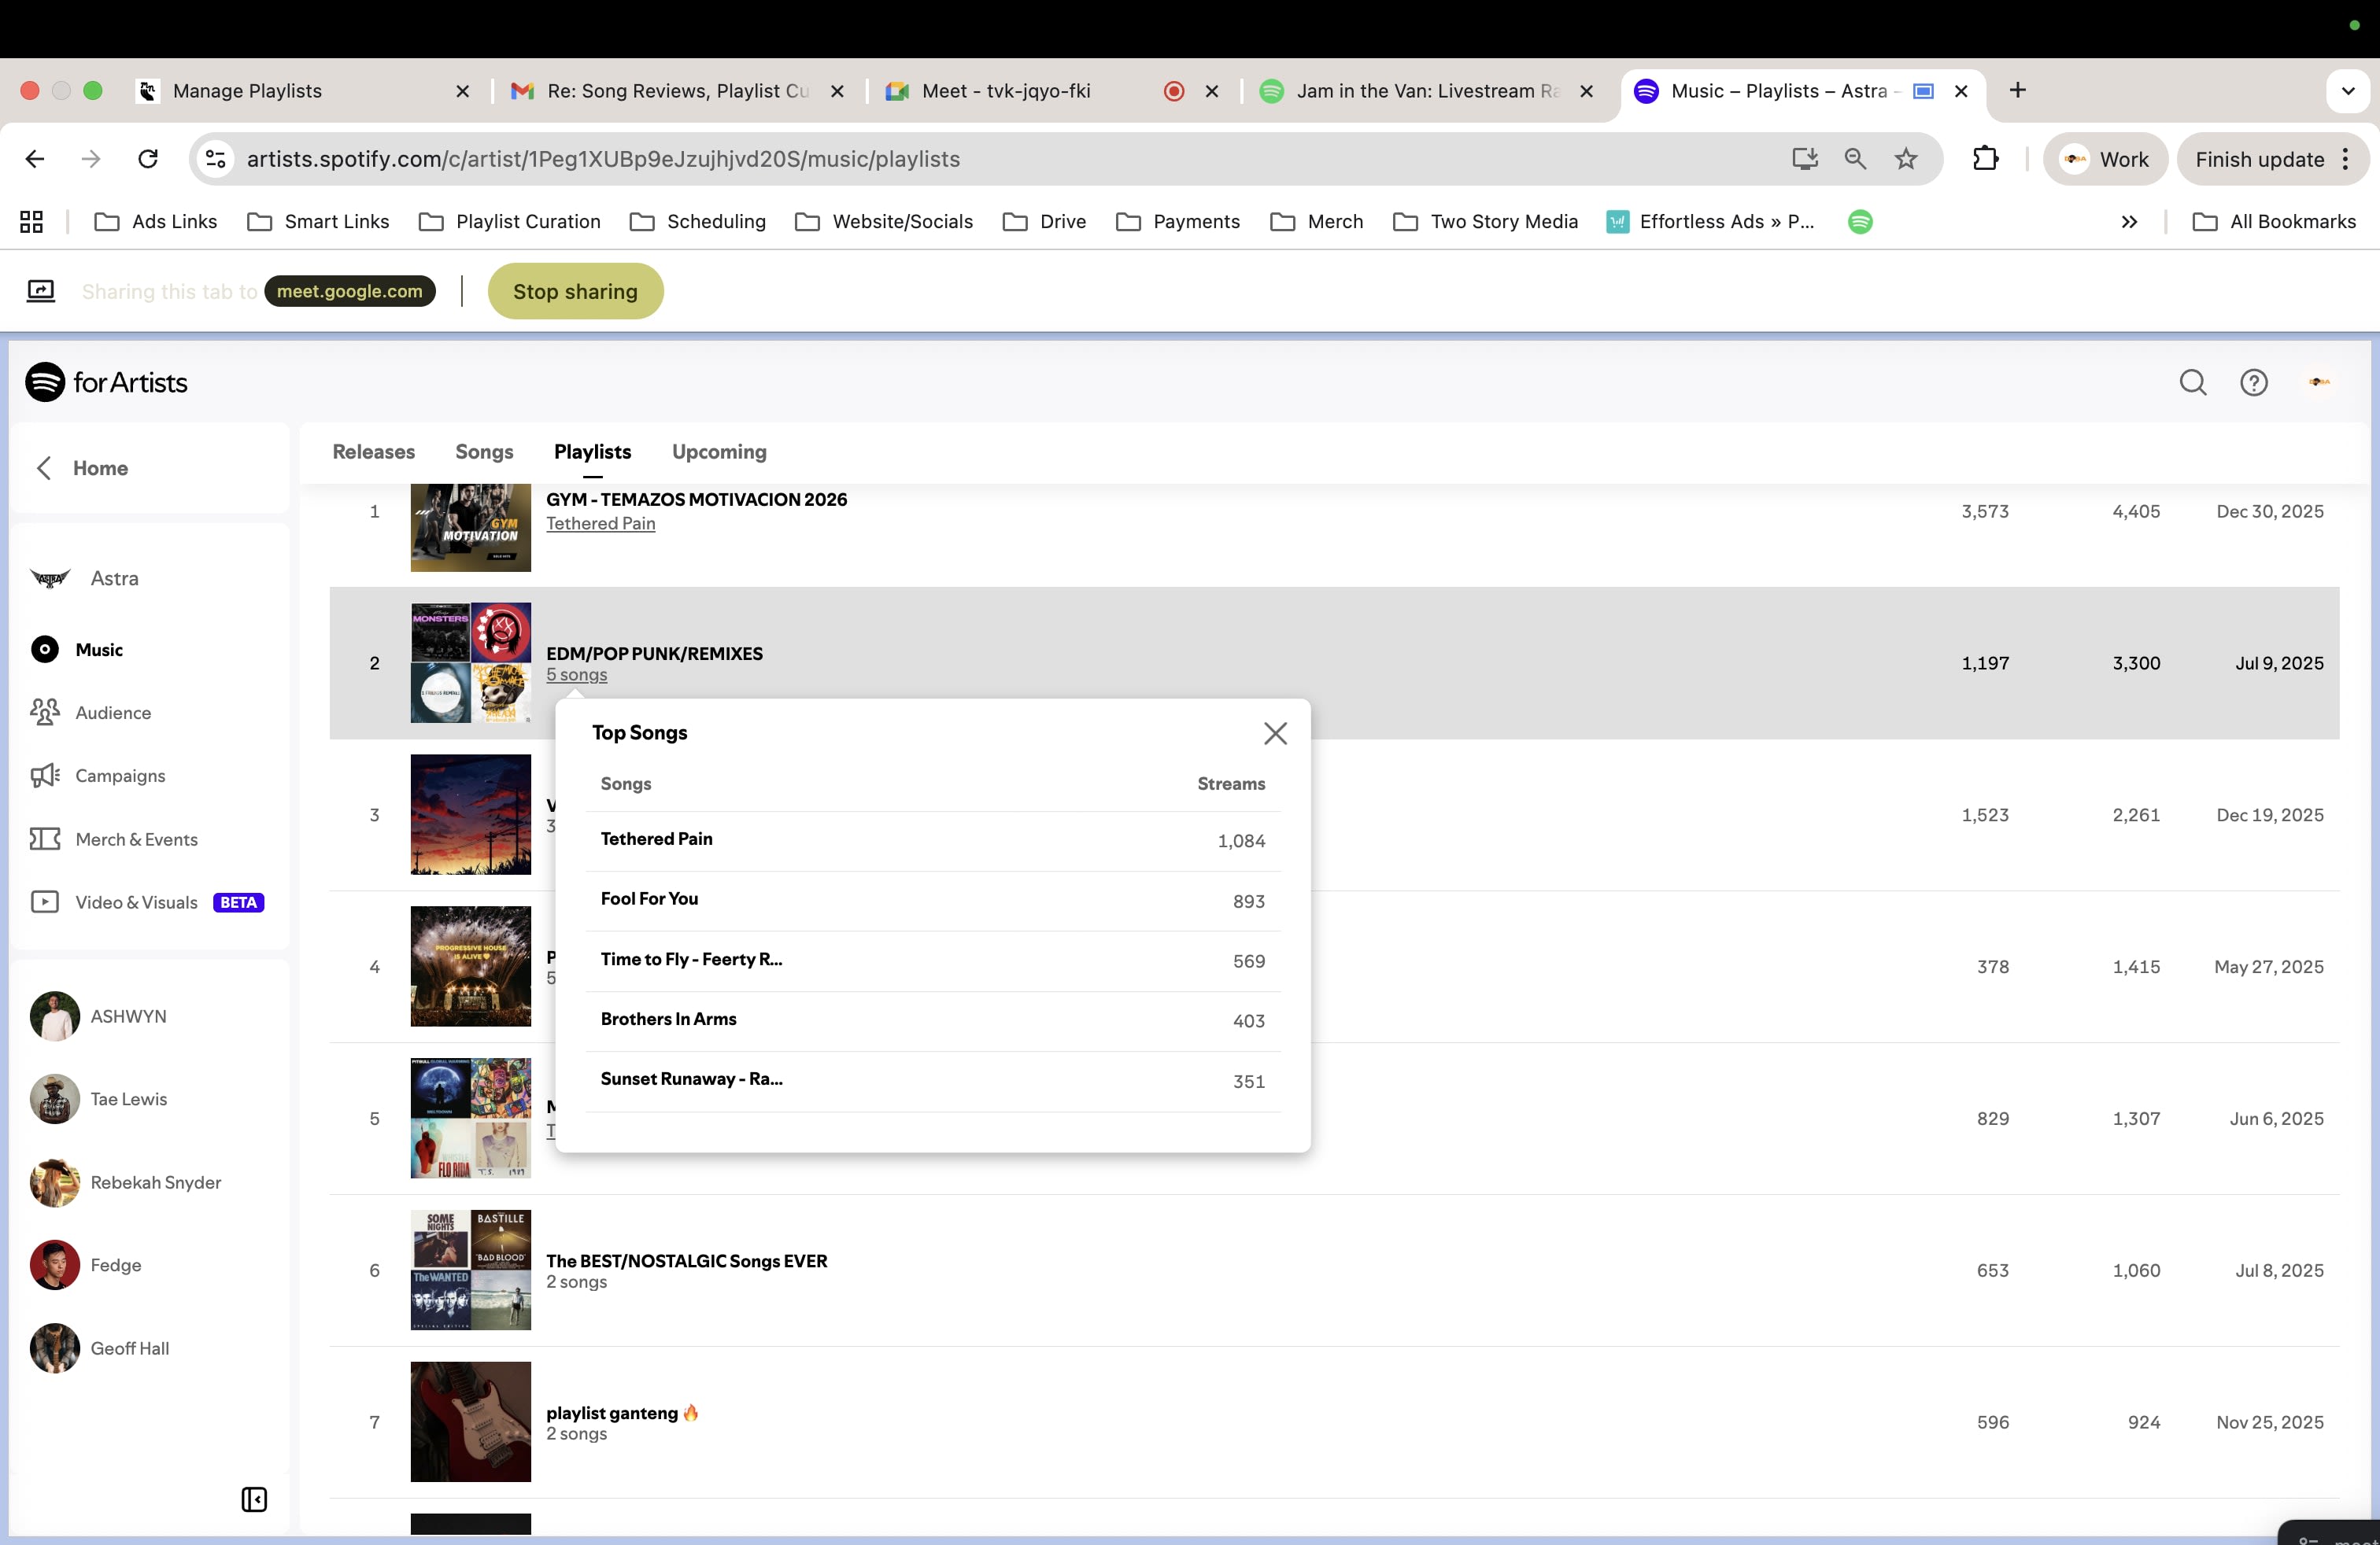Click the playlist ganteng guitar thumbnail
2380x1545 pixels.
(x=470, y=1421)
